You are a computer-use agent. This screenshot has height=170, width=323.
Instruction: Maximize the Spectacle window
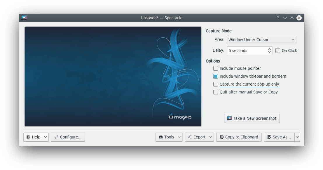(292, 18)
